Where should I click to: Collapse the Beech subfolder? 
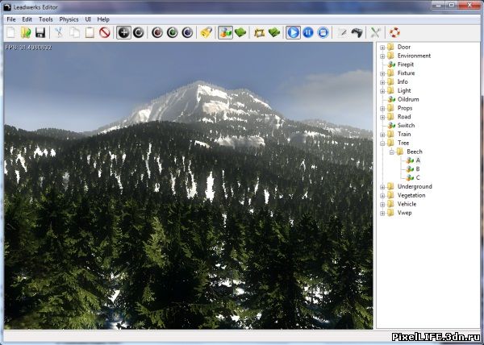(392, 152)
